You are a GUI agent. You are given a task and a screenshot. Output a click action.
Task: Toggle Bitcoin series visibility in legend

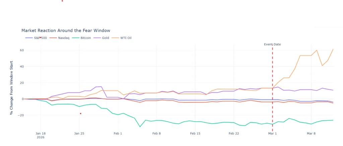(85, 38)
